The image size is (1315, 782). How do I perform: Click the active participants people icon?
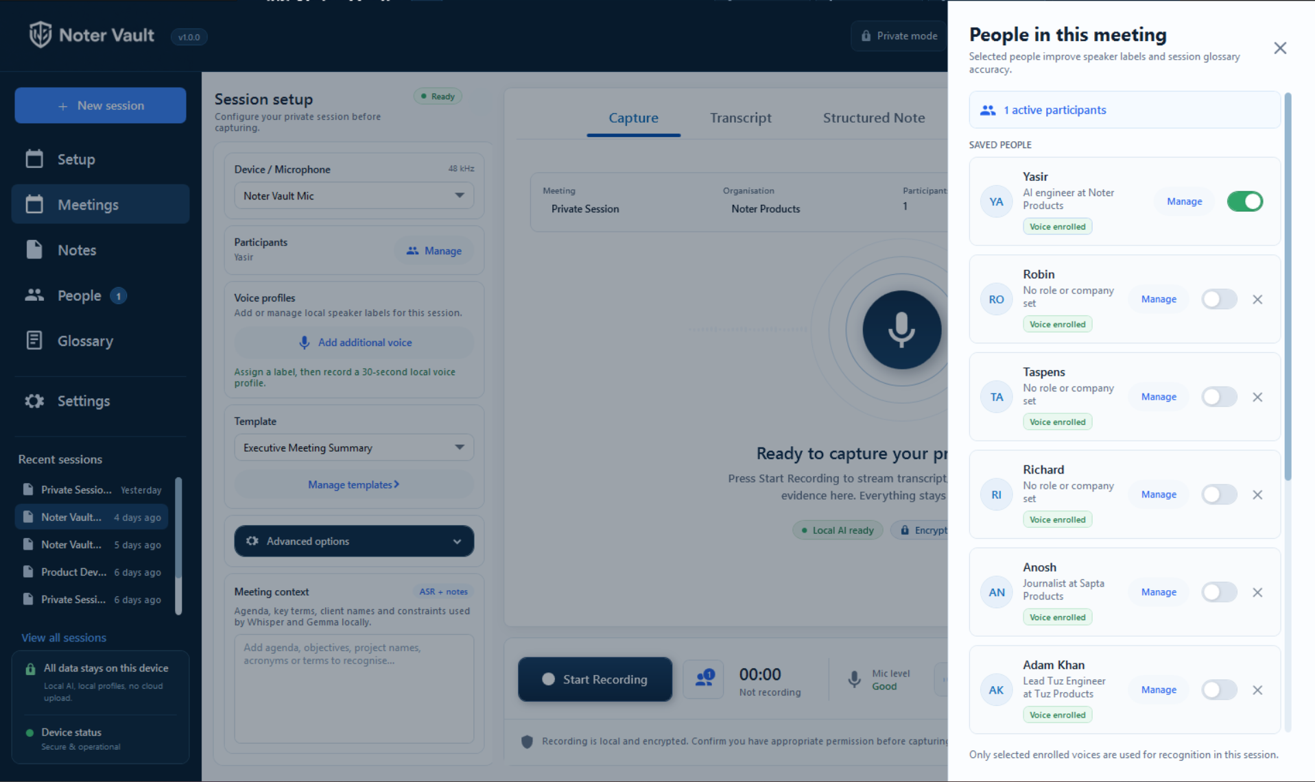pos(988,110)
